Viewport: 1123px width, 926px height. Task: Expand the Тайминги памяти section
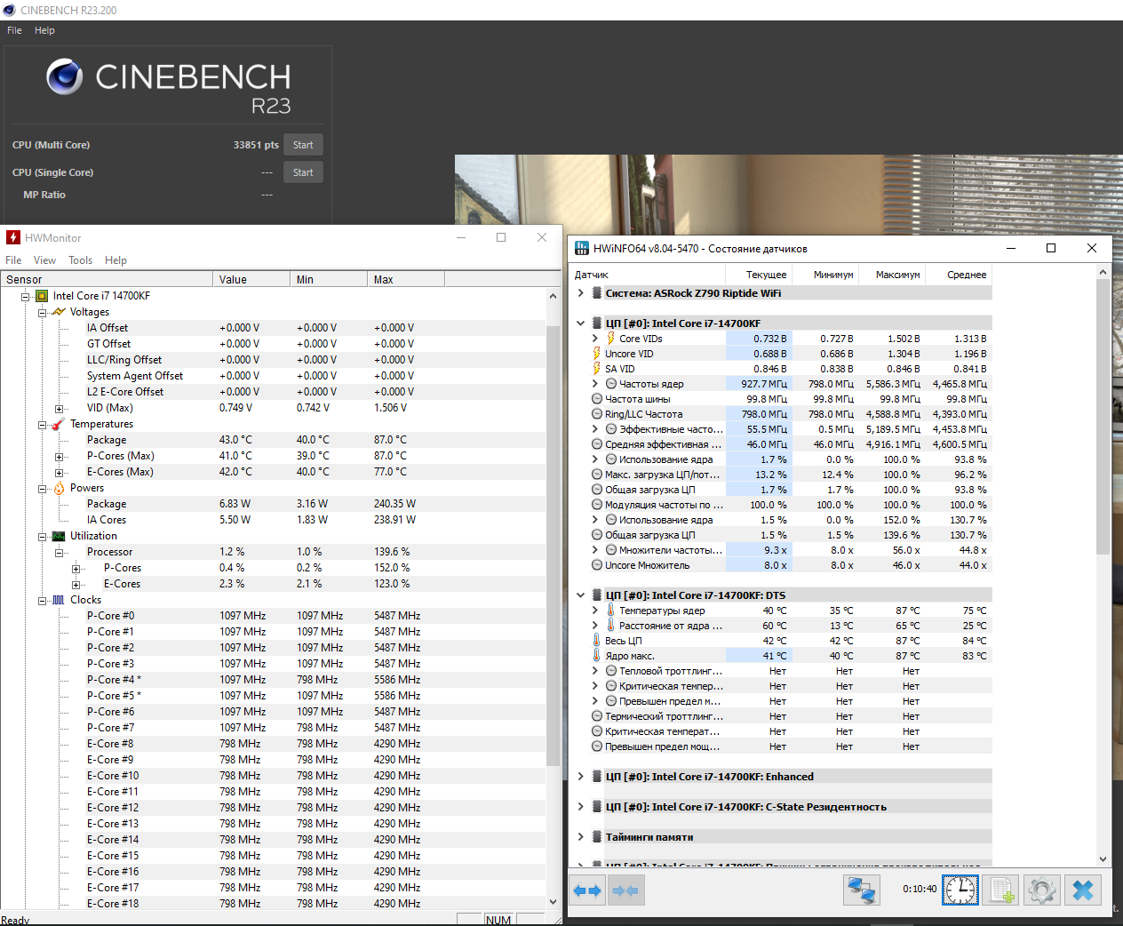(x=581, y=837)
